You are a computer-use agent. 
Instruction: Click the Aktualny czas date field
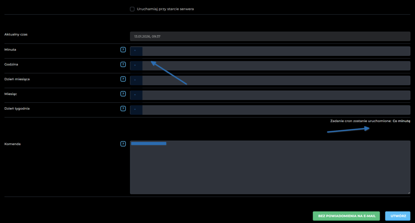[x=270, y=36]
